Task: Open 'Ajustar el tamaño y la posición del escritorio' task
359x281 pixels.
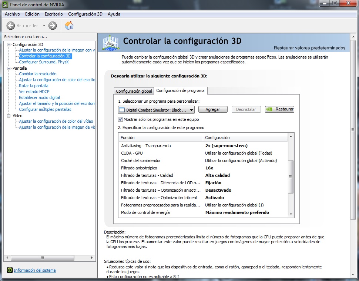Action: [x=57, y=103]
